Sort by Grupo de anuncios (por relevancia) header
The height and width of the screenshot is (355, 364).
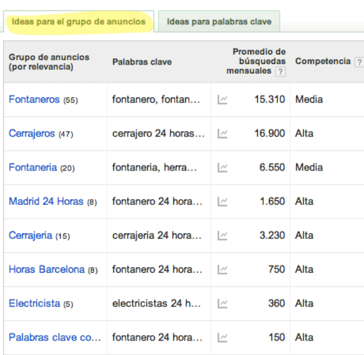click(x=49, y=62)
